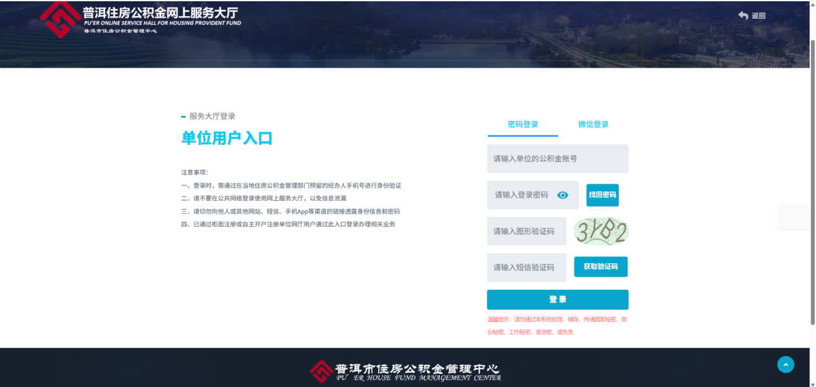Viewport: 816px width, 387px height.
Task: Click the 普洱住房公积金网上服务大厅 header title
Action: pos(161,14)
